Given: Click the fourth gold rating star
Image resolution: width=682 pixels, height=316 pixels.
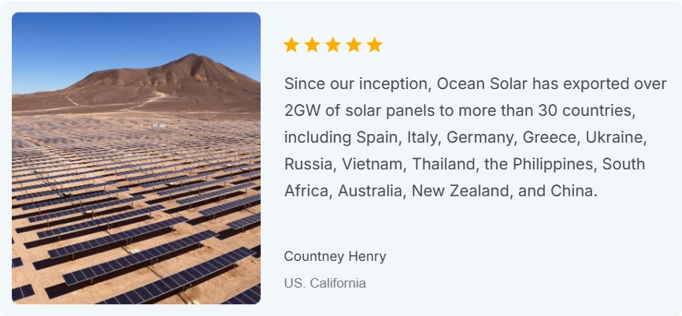Looking at the screenshot, I should pos(354,45).
